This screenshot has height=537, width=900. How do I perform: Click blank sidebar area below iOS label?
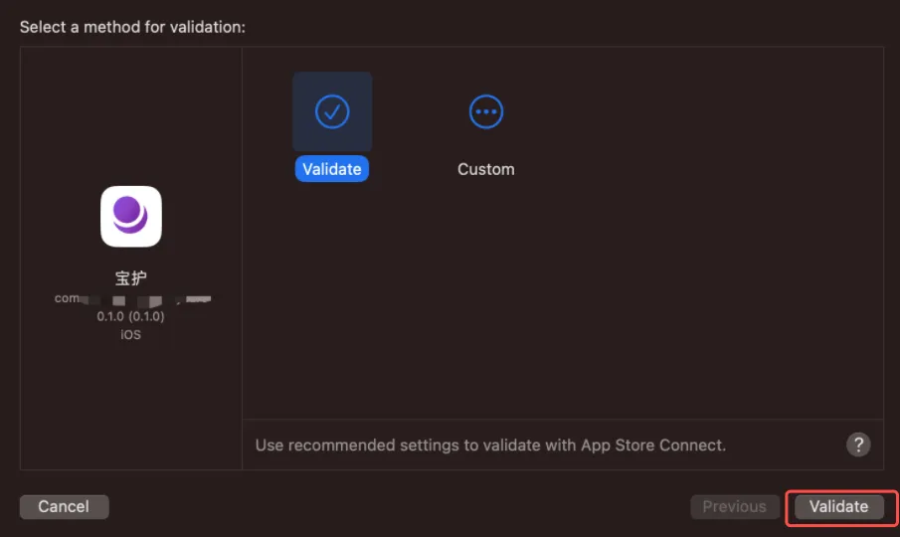pos(131,408)
